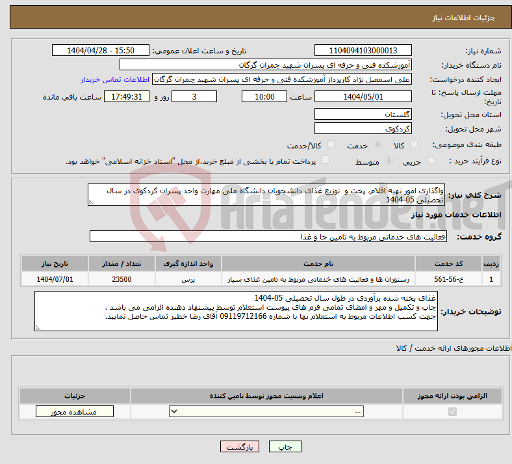512x464 pixels.
Task: Click the چاپ (print) button
Action: coord(285,446)
